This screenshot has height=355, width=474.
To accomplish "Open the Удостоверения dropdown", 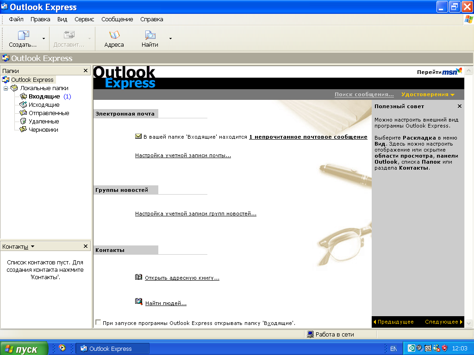I will (428, 94).
